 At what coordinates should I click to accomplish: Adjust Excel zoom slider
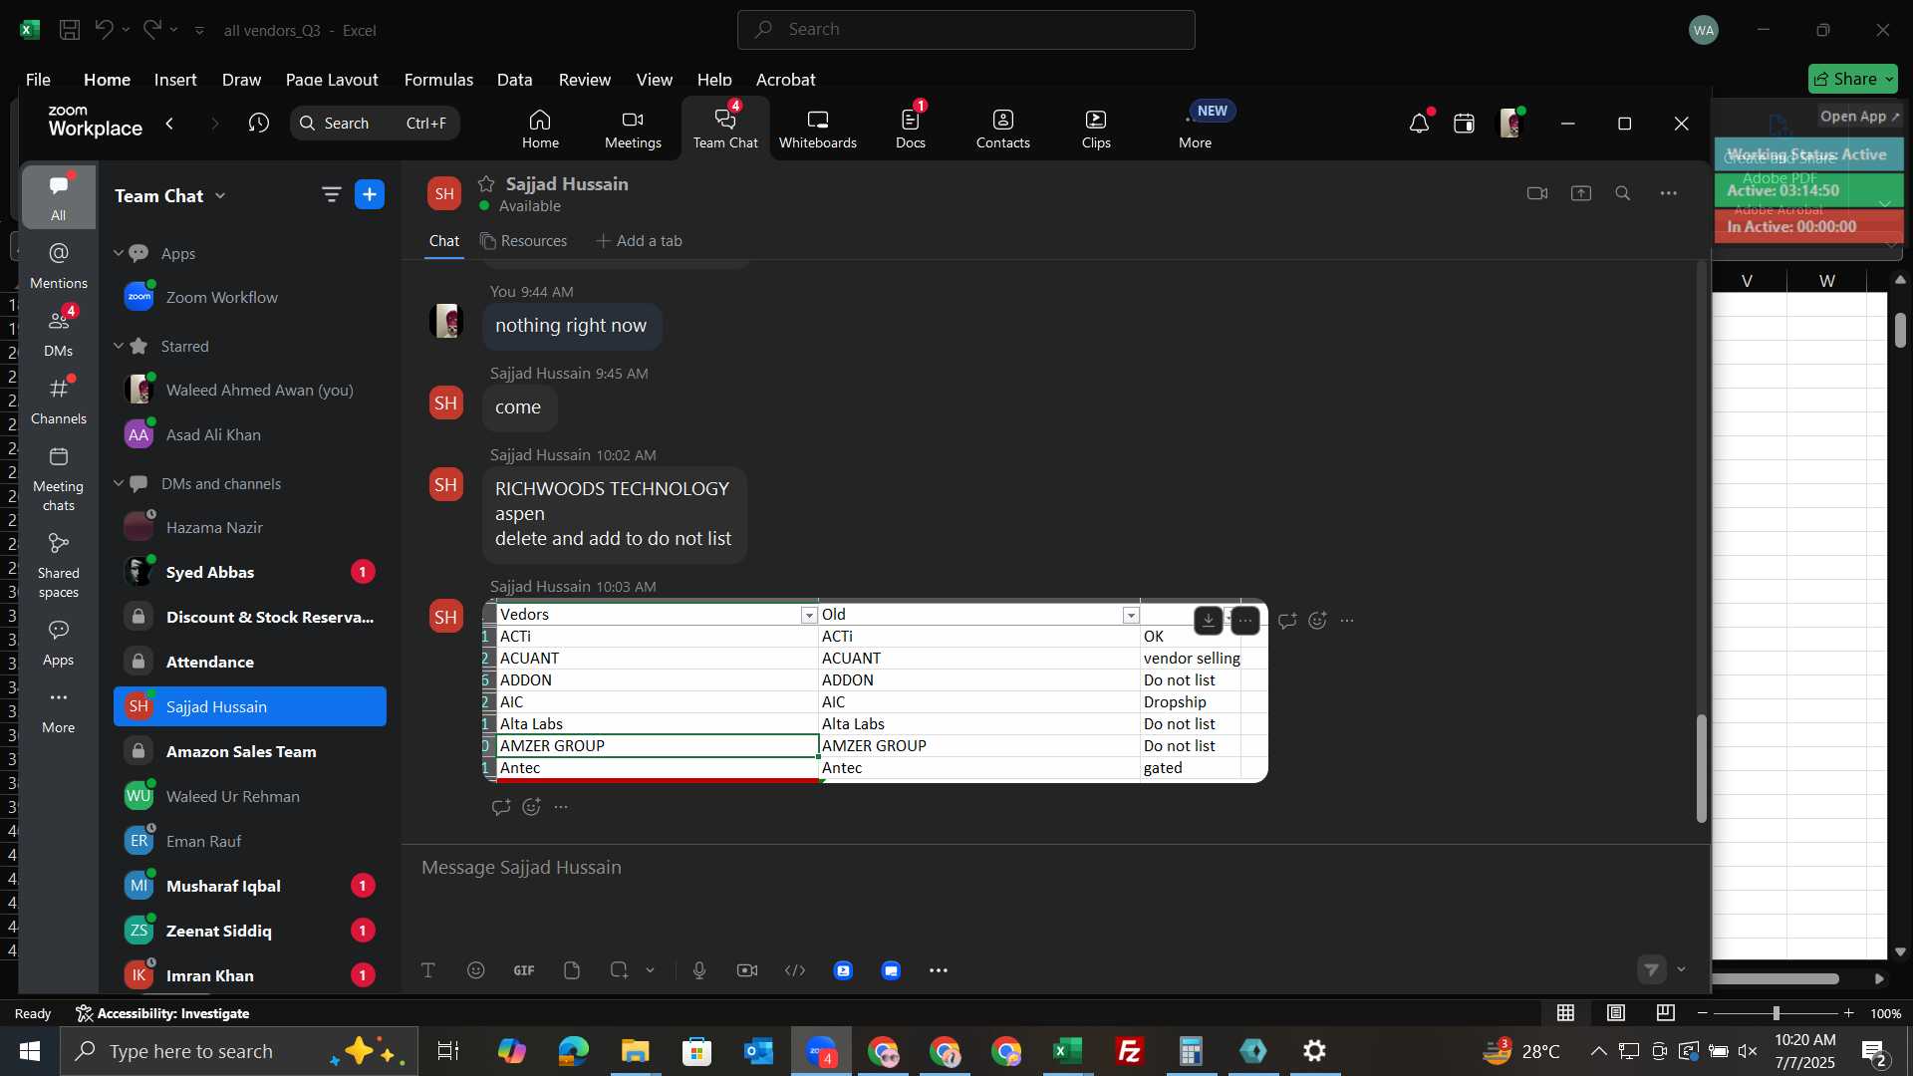pos(1776,1013)
